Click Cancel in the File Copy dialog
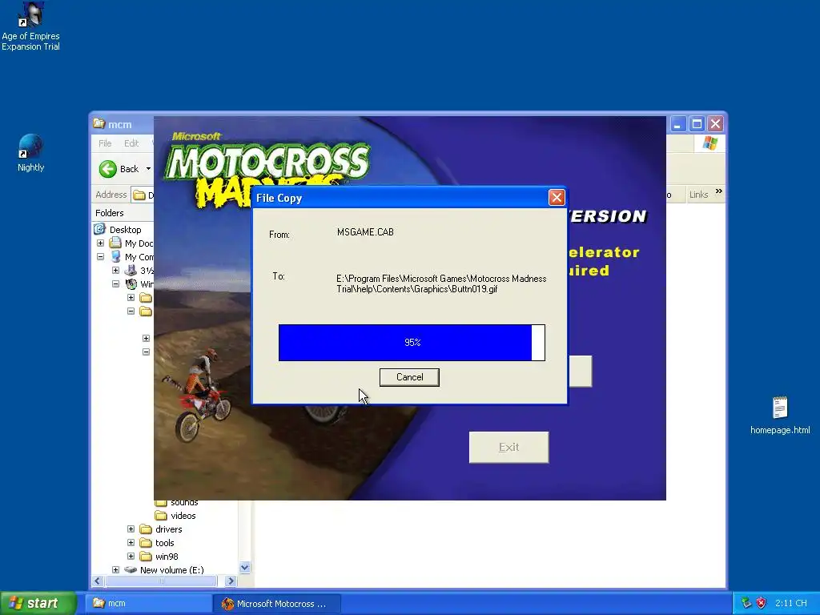The width and height of the screenshot is (820, 615). 409,377
